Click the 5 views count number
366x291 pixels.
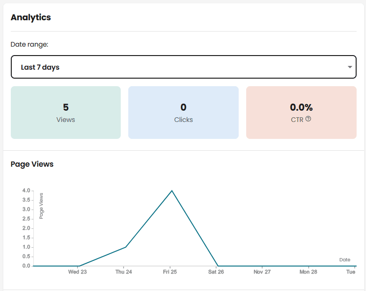click(66, 107)
